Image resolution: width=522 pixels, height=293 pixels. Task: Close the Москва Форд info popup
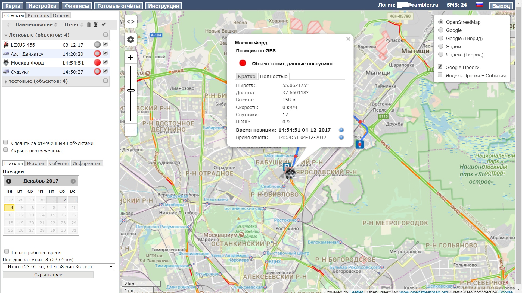[x=348, y=39]
